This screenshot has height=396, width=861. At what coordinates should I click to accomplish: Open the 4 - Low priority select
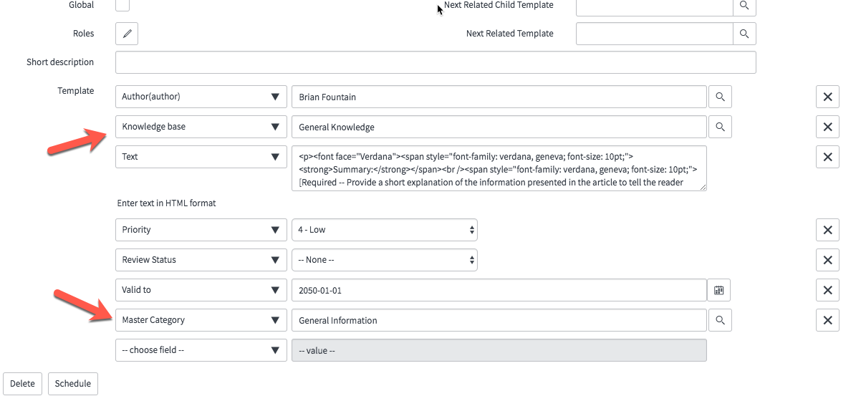click(x=385, y=230)
